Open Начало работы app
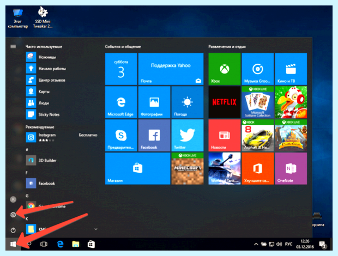Viewport: 338px width, 256px height. pos(62,69)
